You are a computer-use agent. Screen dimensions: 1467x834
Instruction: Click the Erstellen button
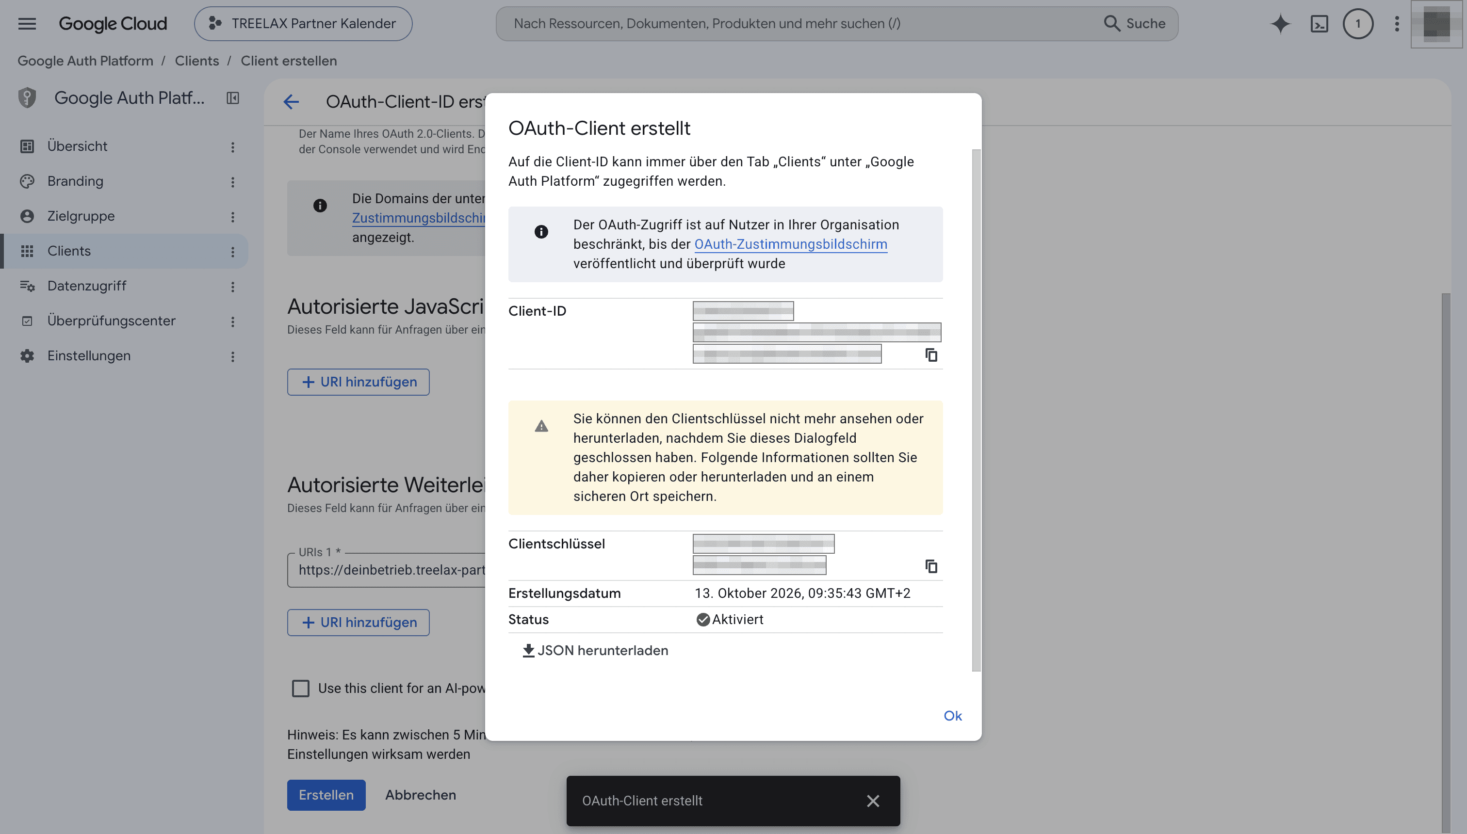pos(326,795)
